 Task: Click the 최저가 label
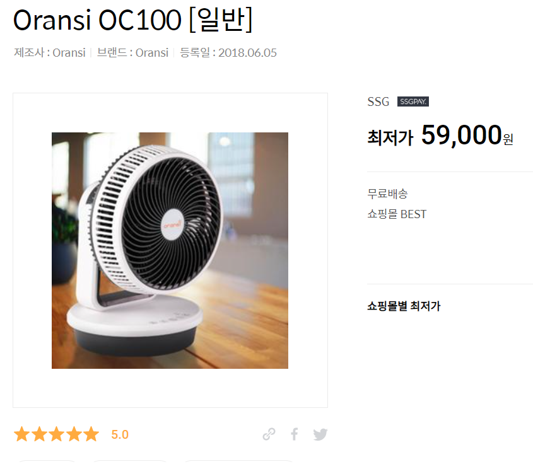(x=390, y=137)
